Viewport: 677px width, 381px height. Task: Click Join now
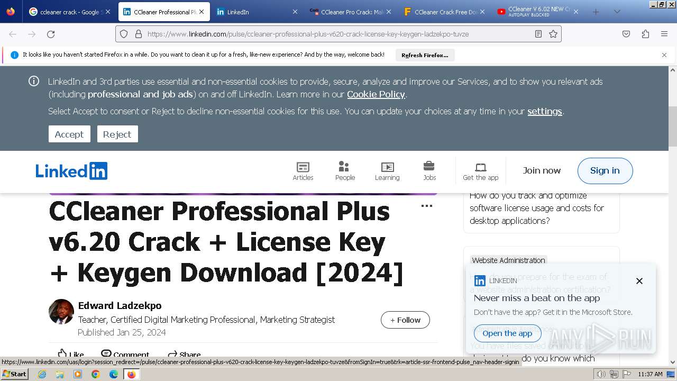tap(542, 170)
